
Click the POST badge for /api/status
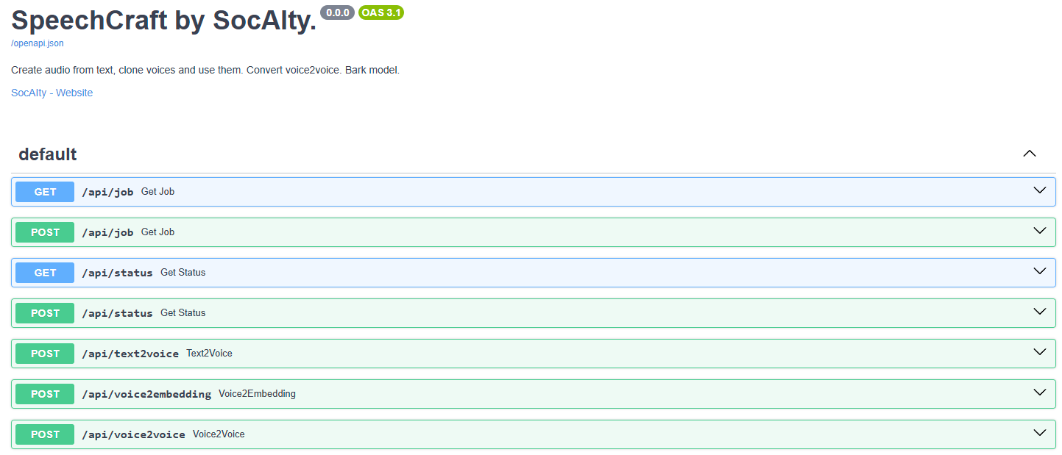pyautogui.click(x=45, y=313)
